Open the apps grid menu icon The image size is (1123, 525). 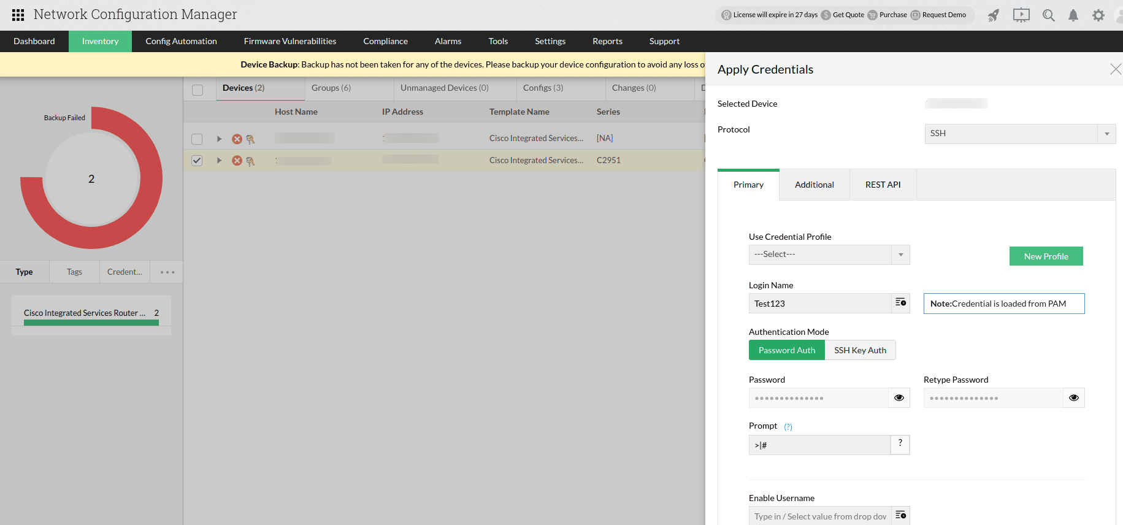(18, 15)
